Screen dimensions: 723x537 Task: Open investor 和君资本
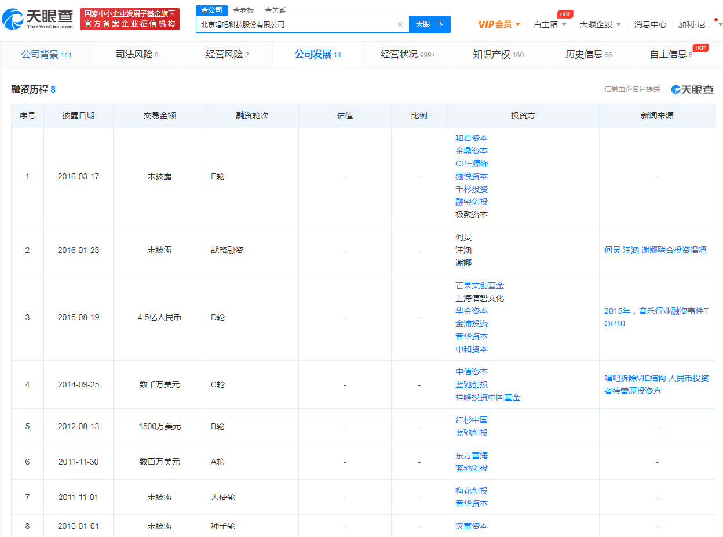pos(472,138)
